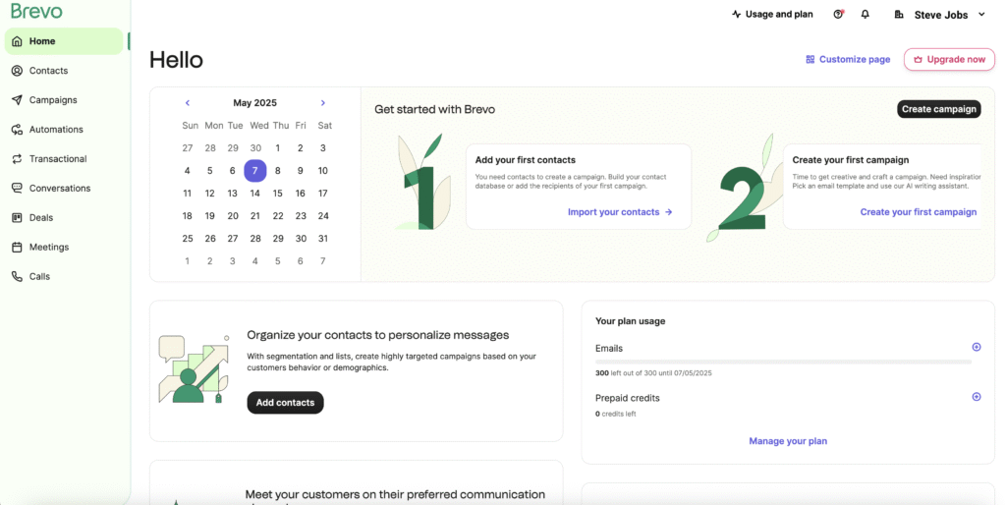
Task: Click '300 left out of 300' text
Action: [653, 372]
